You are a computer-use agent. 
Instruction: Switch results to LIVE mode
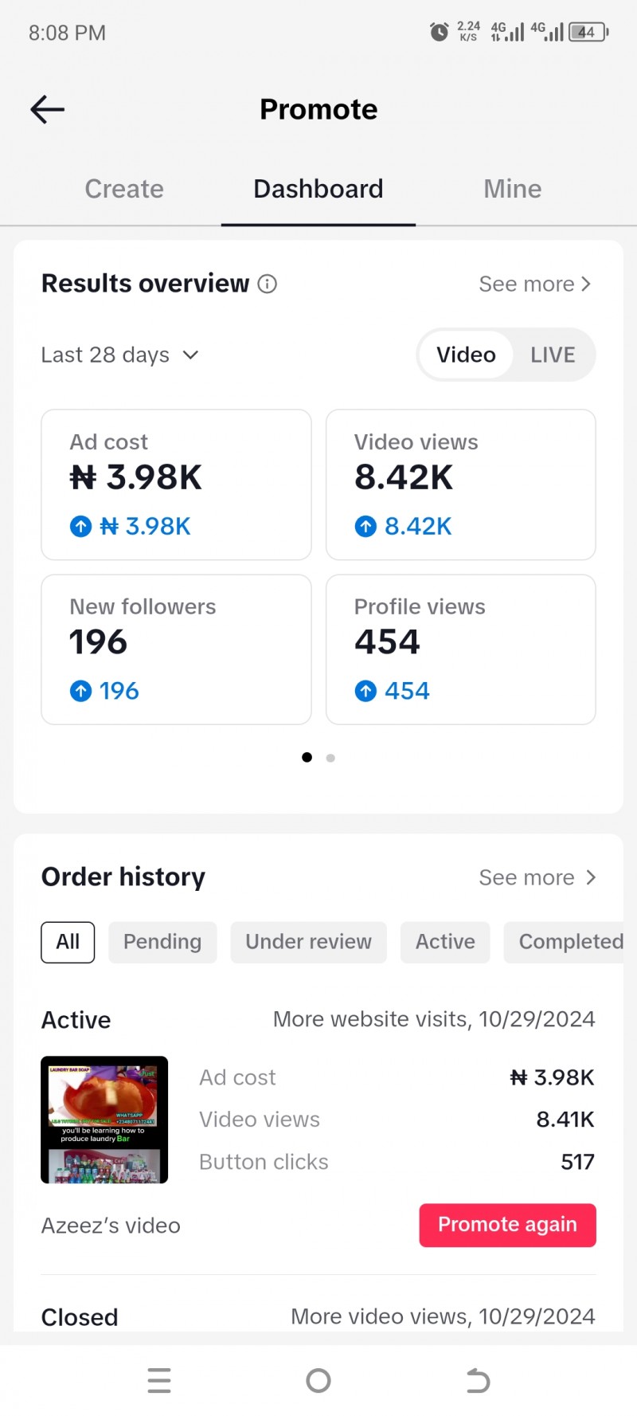point(553,355)
